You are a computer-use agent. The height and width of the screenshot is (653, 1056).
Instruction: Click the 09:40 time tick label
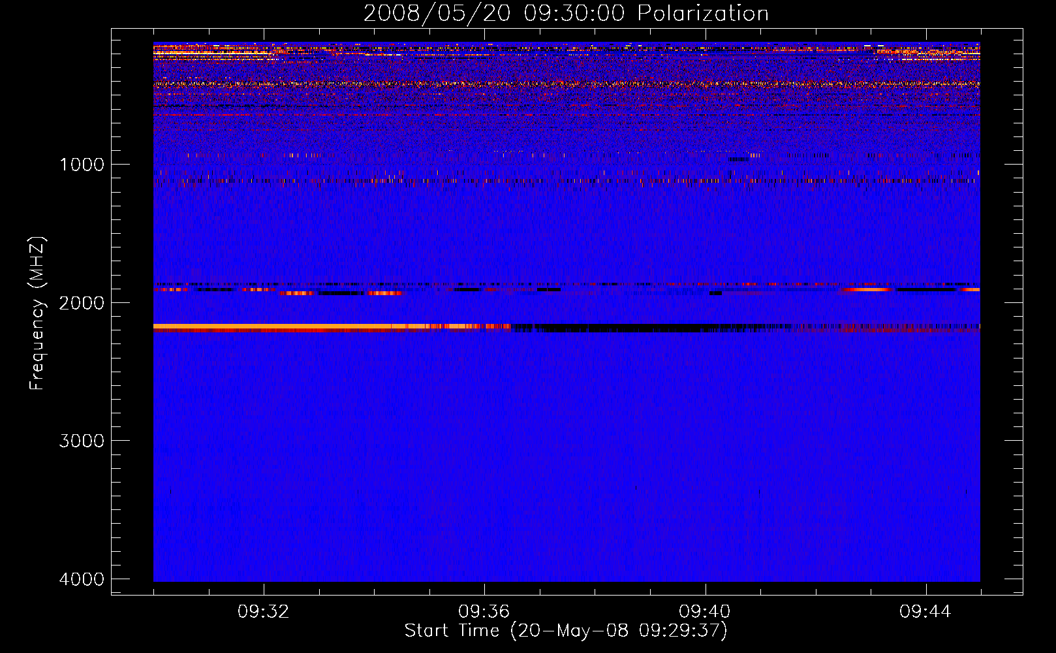pos(705,612)
